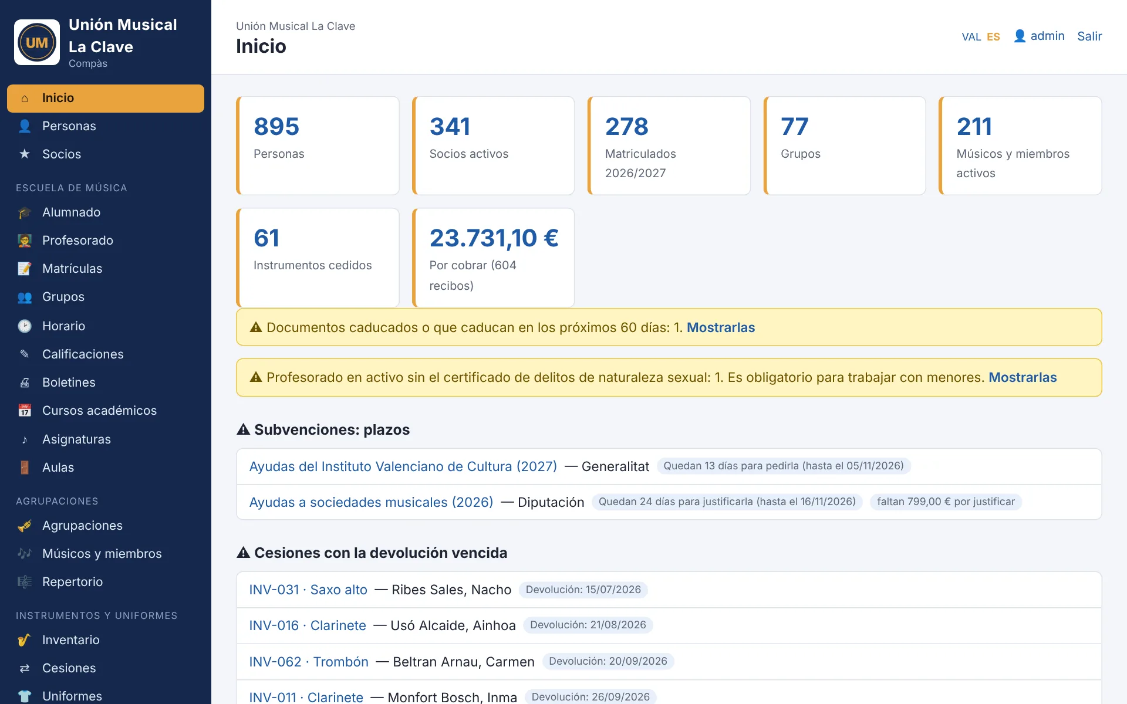The height and width of the screenshot is (704, 1127).
Task: Open Repertorio menu item
Action: pyautogui.click(x=106, y=582)
